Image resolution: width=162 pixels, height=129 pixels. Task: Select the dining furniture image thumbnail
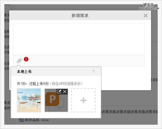coord(29,100)
